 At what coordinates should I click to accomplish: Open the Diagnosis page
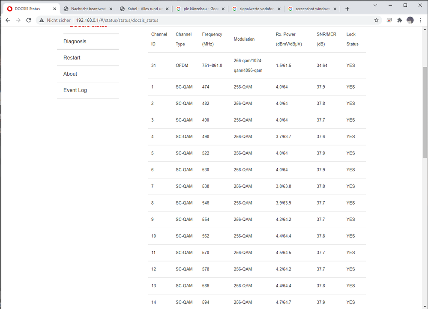(75, 41)
